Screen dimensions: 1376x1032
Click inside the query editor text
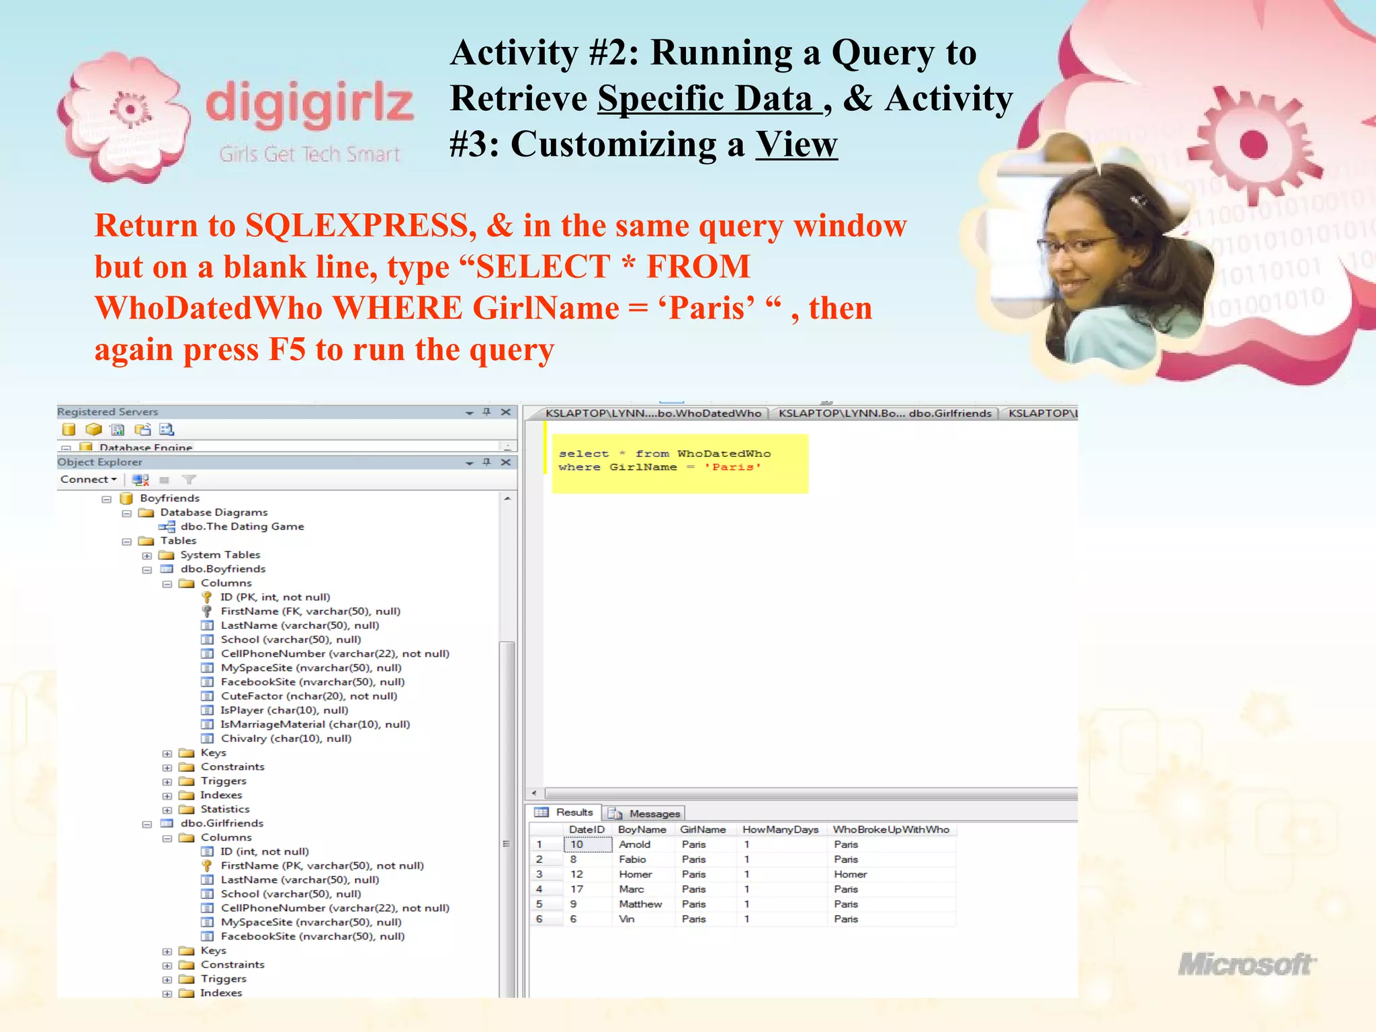coord(664,460)
